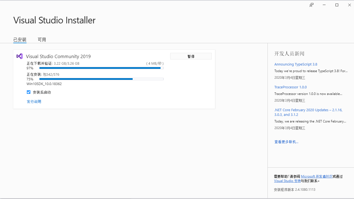The width and height of the screenshot is (354, 199).
Task: Open the TraceProcessor 1.0.0 news link
Action: point(290,87)
